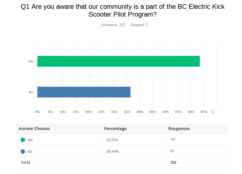Click the green Yes legend circle
The width and height of the screenshot is (242, 174).
point(23,140)
